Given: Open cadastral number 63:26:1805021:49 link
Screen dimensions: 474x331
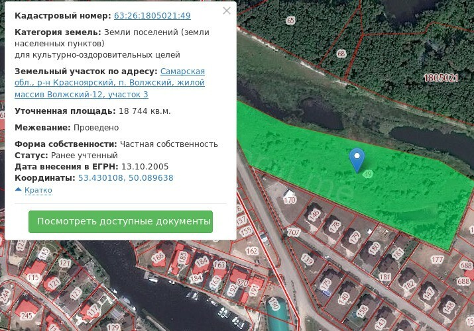Looking at the screenshot, I should point(152,15).
